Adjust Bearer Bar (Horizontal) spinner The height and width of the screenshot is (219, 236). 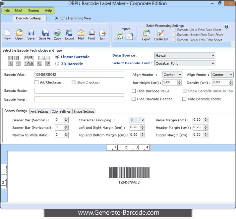pyautogui.click(x=66, y=128)
